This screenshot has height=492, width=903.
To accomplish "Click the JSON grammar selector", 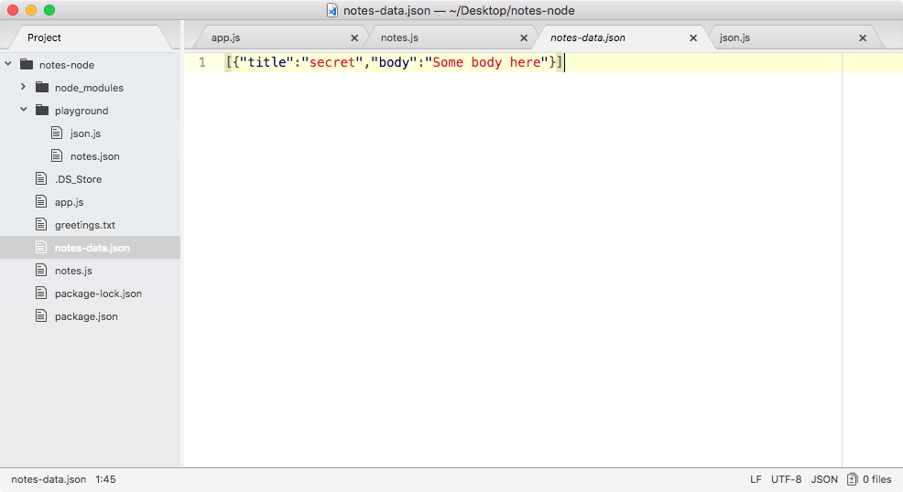I will pyautogui.click(x=824, y=479).
